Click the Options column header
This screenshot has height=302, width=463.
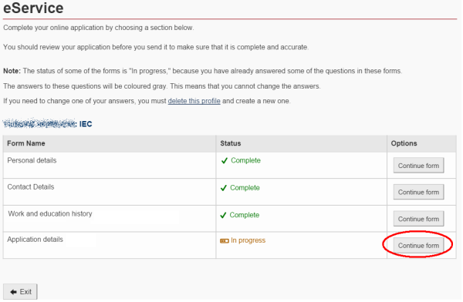(x=404, y=143)
